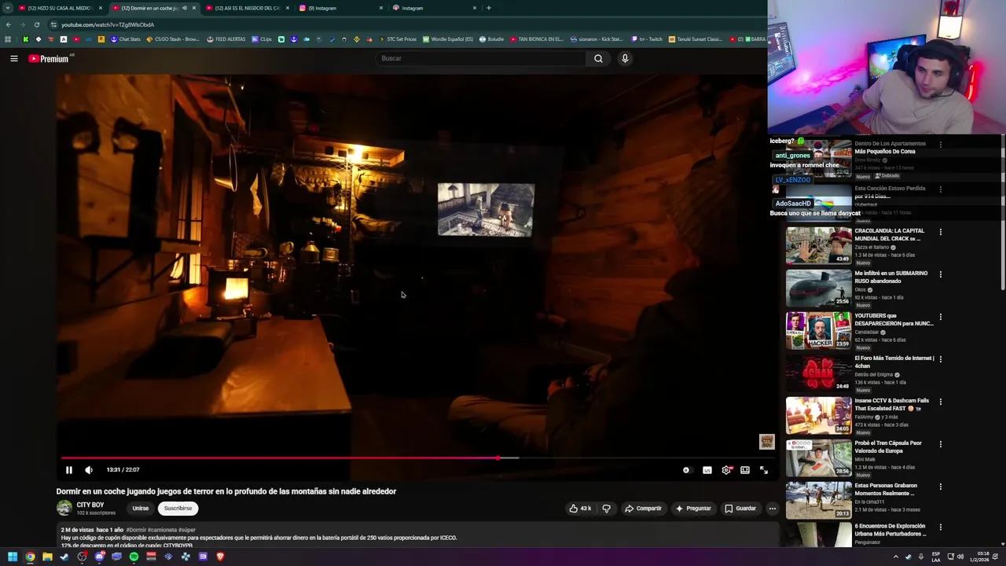Open options menu for Insane CCTV video

(x=940, y=402)
